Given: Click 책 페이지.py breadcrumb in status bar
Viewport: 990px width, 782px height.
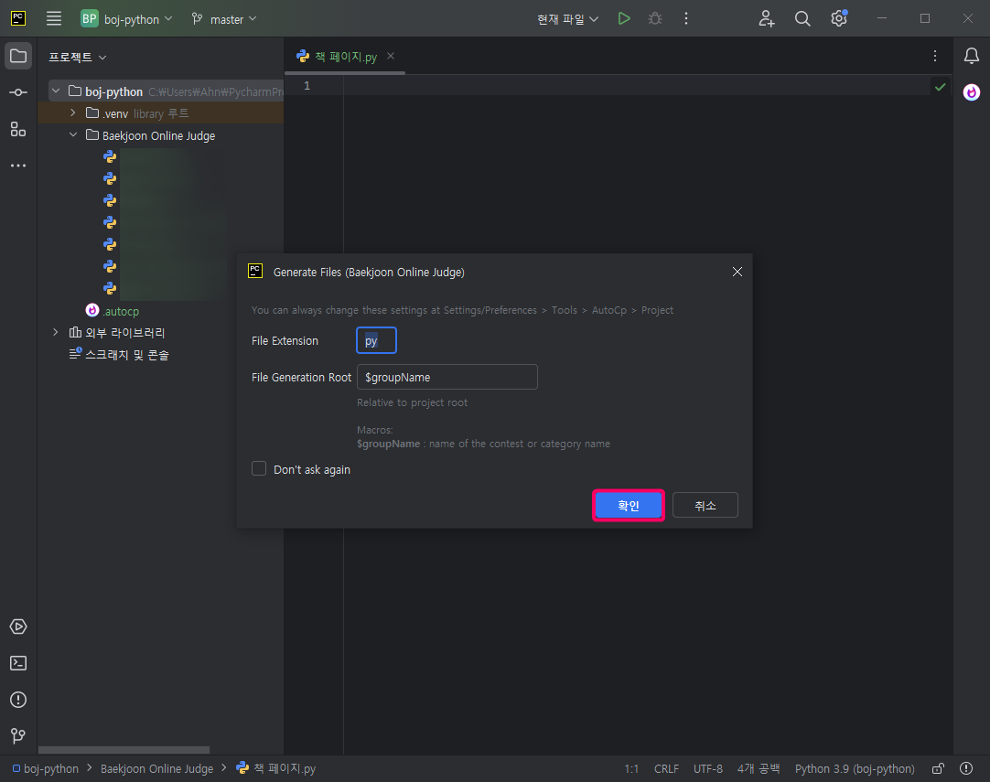Looking at the screenshot, I should (x=276, y=769).
